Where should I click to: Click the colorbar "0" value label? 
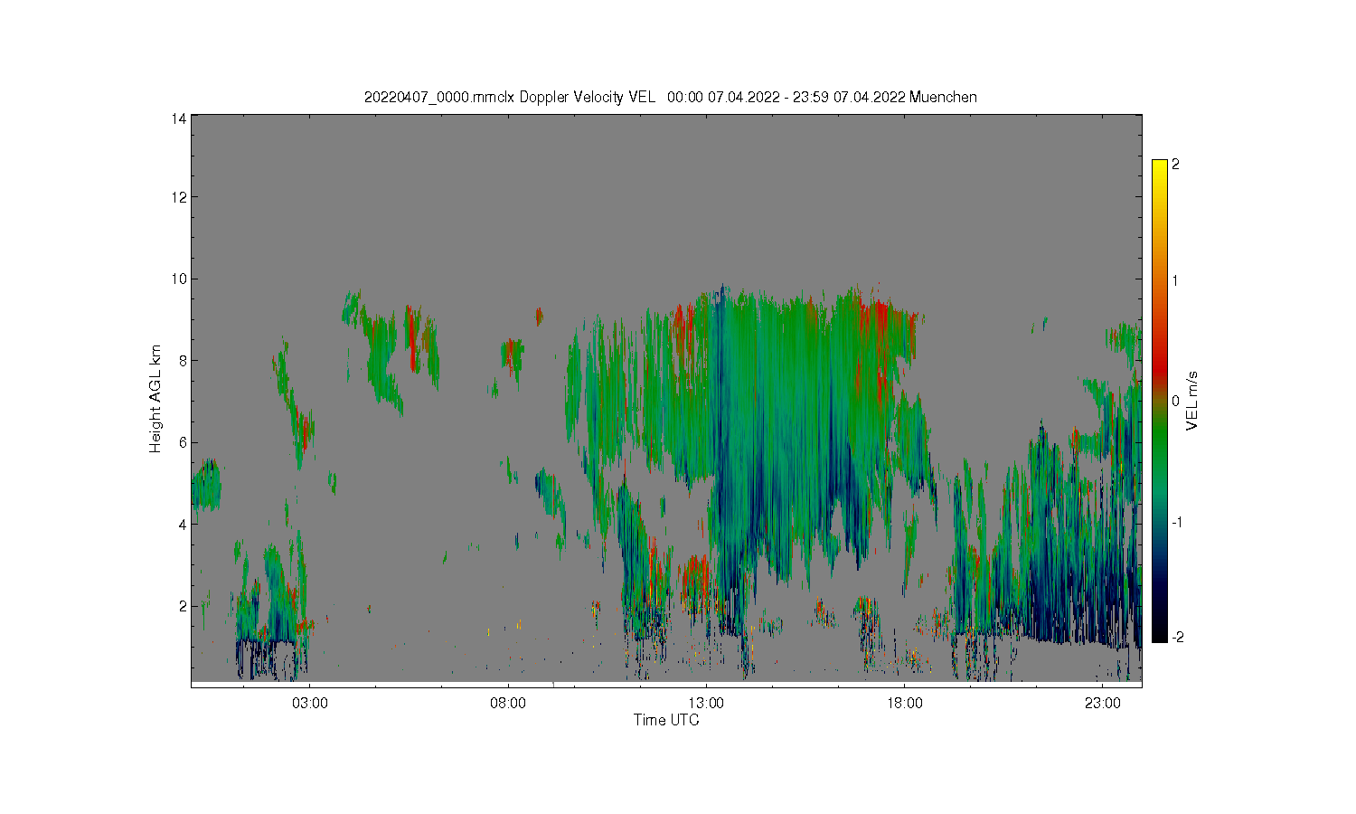point(1175,401)
